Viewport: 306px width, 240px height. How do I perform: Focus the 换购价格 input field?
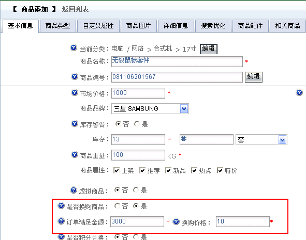pos(243,221)
